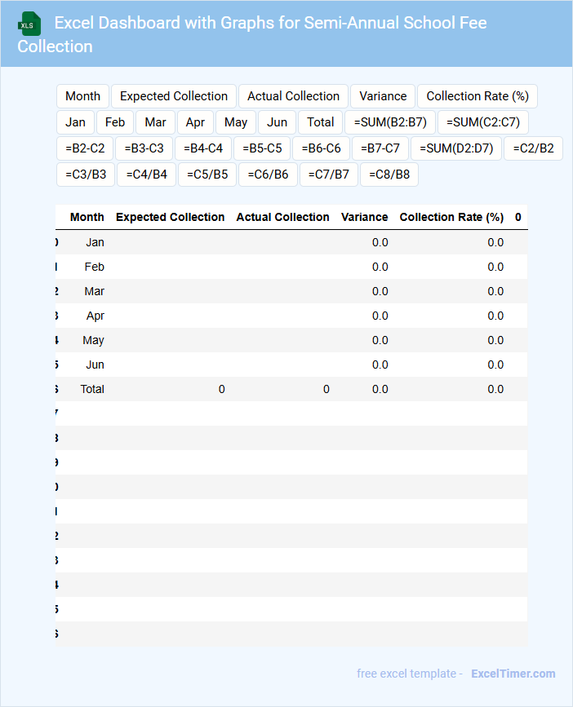Click the 'Feb' cell in the table

(95, 267)
